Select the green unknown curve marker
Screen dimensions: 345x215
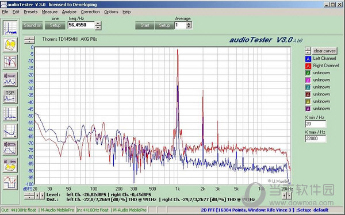308,73
